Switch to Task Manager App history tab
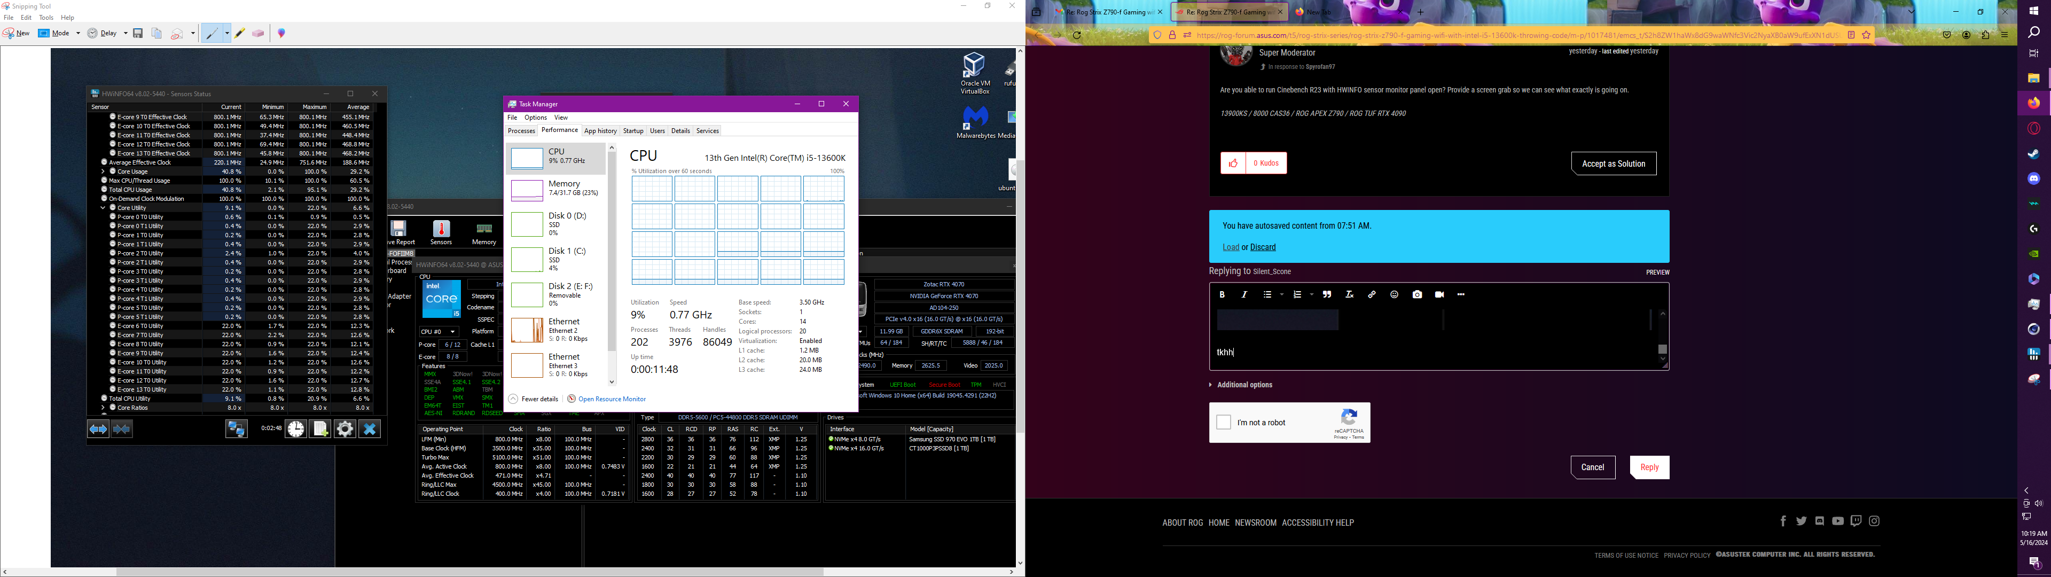 coord(600,131)
